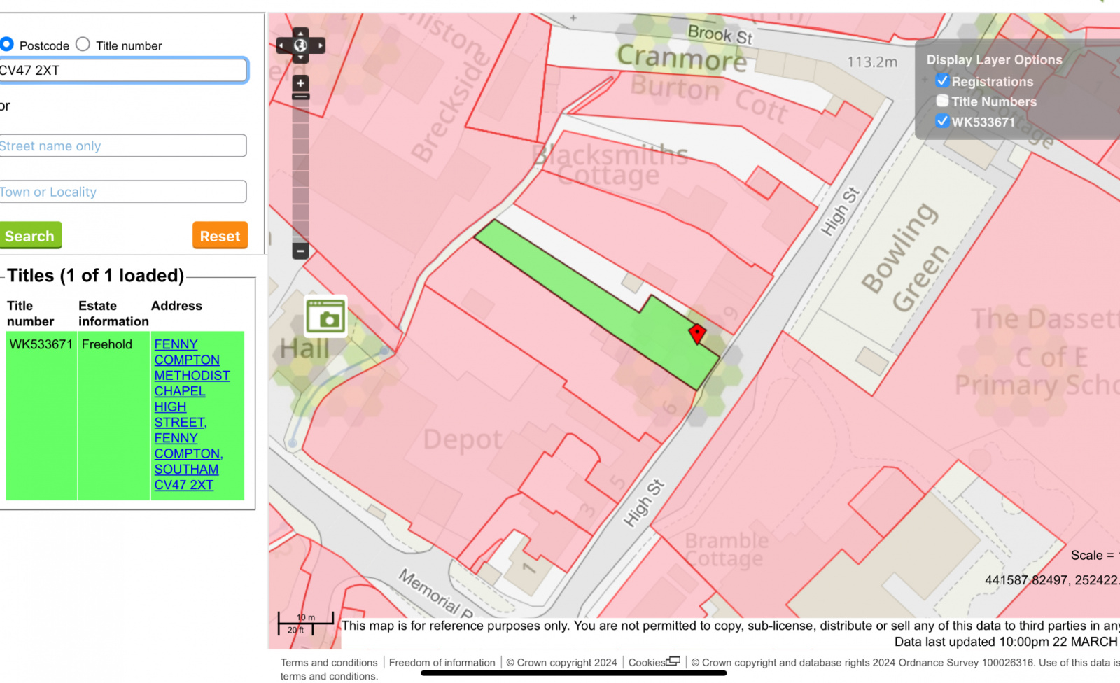Screen dimensions: 1120x683
Task: Pan the map left with the arrow
Action: pyautogui.click(x=281, y=45)
